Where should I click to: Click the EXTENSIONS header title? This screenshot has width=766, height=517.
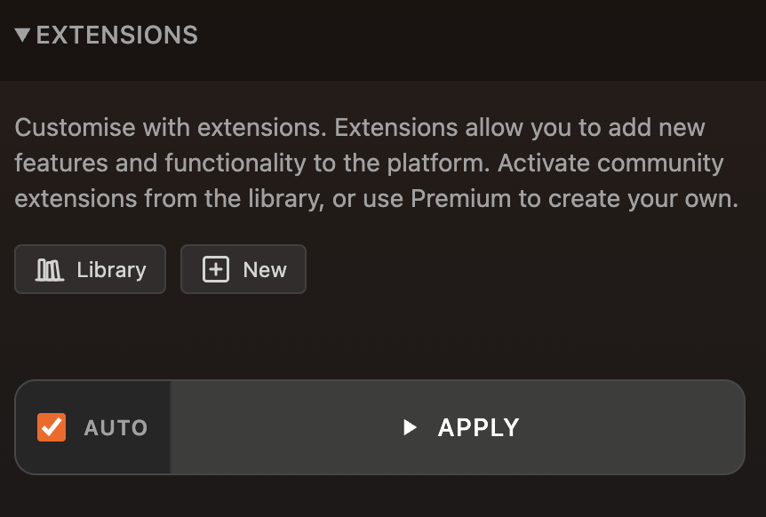click(116, 36)
